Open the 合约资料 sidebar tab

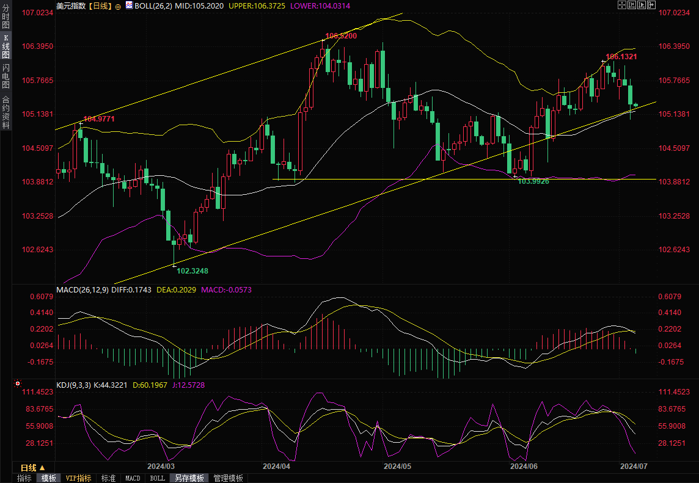coord(6,112)
